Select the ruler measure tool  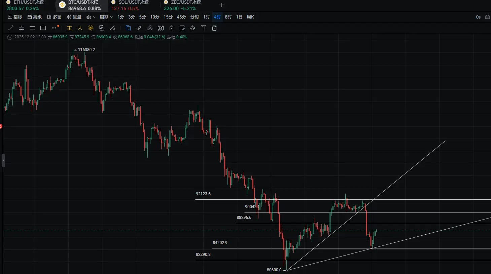click(139, 28)
